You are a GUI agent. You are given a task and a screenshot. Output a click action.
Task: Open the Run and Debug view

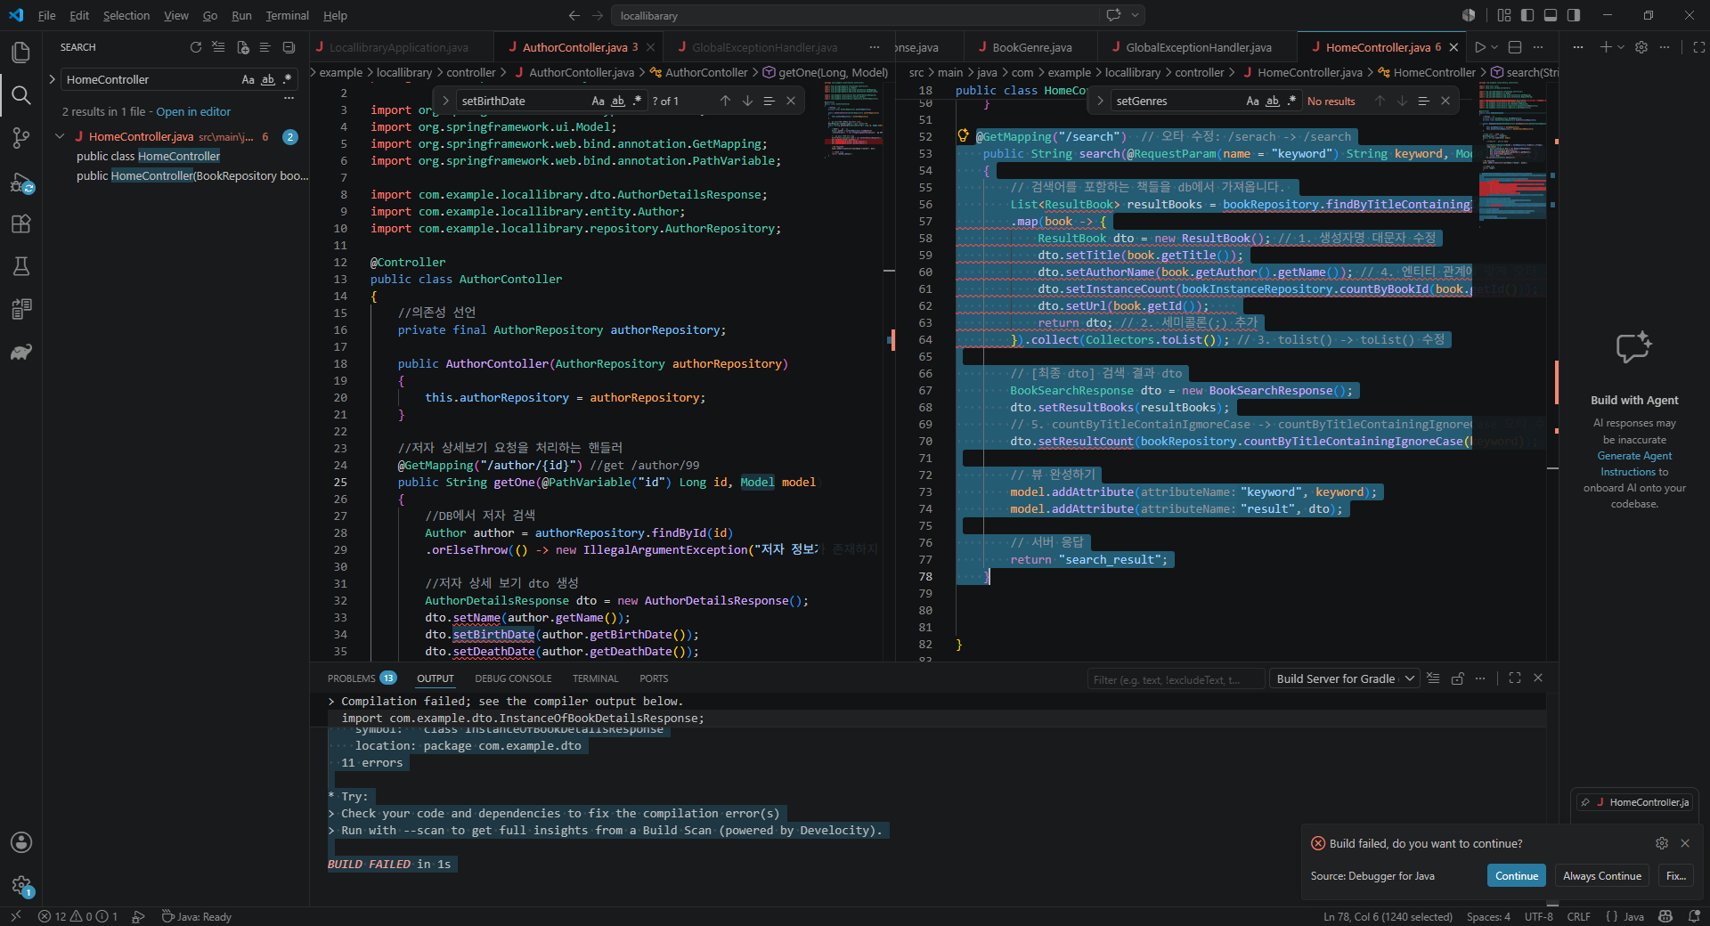[21, 183]
